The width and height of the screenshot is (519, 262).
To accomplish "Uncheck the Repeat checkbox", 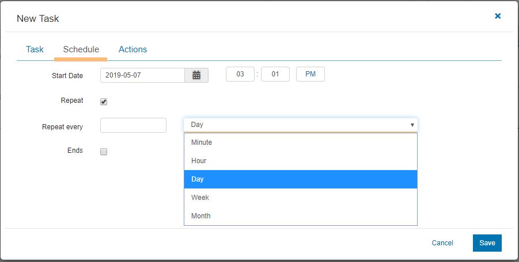I will pyautogui.click(x=104, y=102).
